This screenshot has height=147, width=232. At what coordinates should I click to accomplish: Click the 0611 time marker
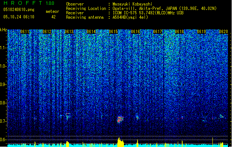(x=25, y=32)
